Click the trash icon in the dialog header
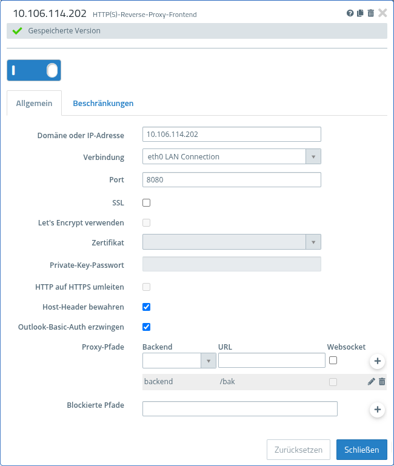This screenshot has height=466, width=394. [370, 13]
